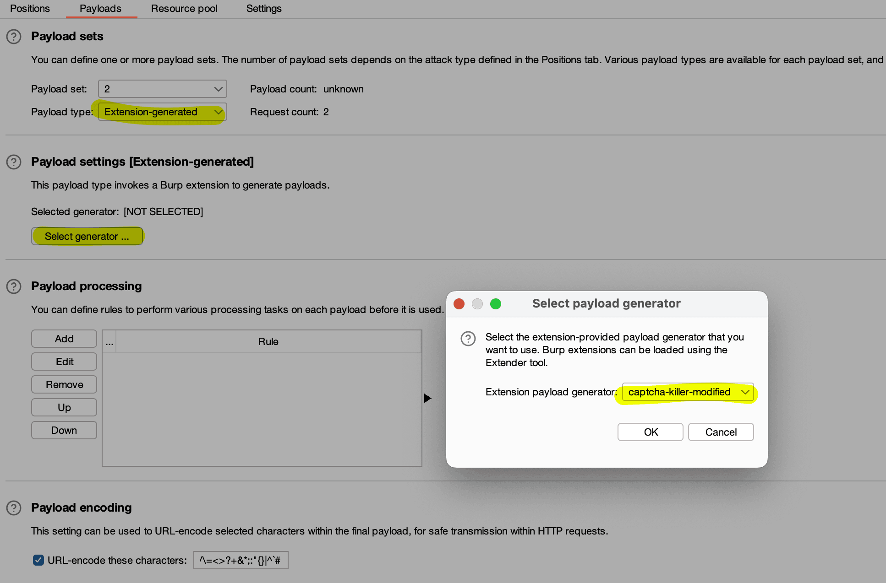Open the Payload set dropdown
The image size is (886, 583).
coord(163,89)
